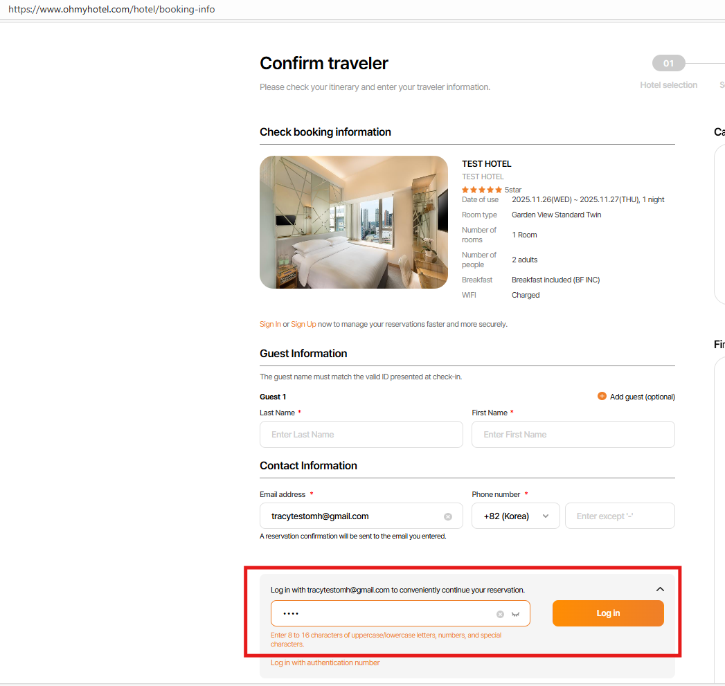
Task: Open the Sign In link
Action: click(x=270, y=324)
